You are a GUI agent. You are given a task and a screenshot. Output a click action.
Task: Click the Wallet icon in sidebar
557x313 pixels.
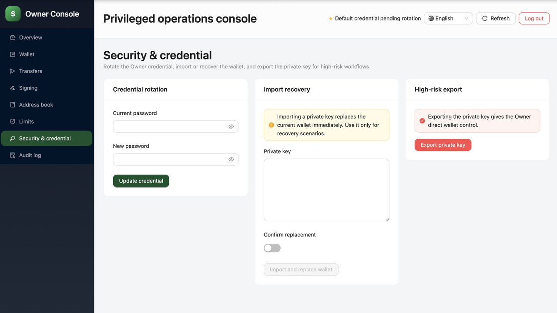pos(13,54)
